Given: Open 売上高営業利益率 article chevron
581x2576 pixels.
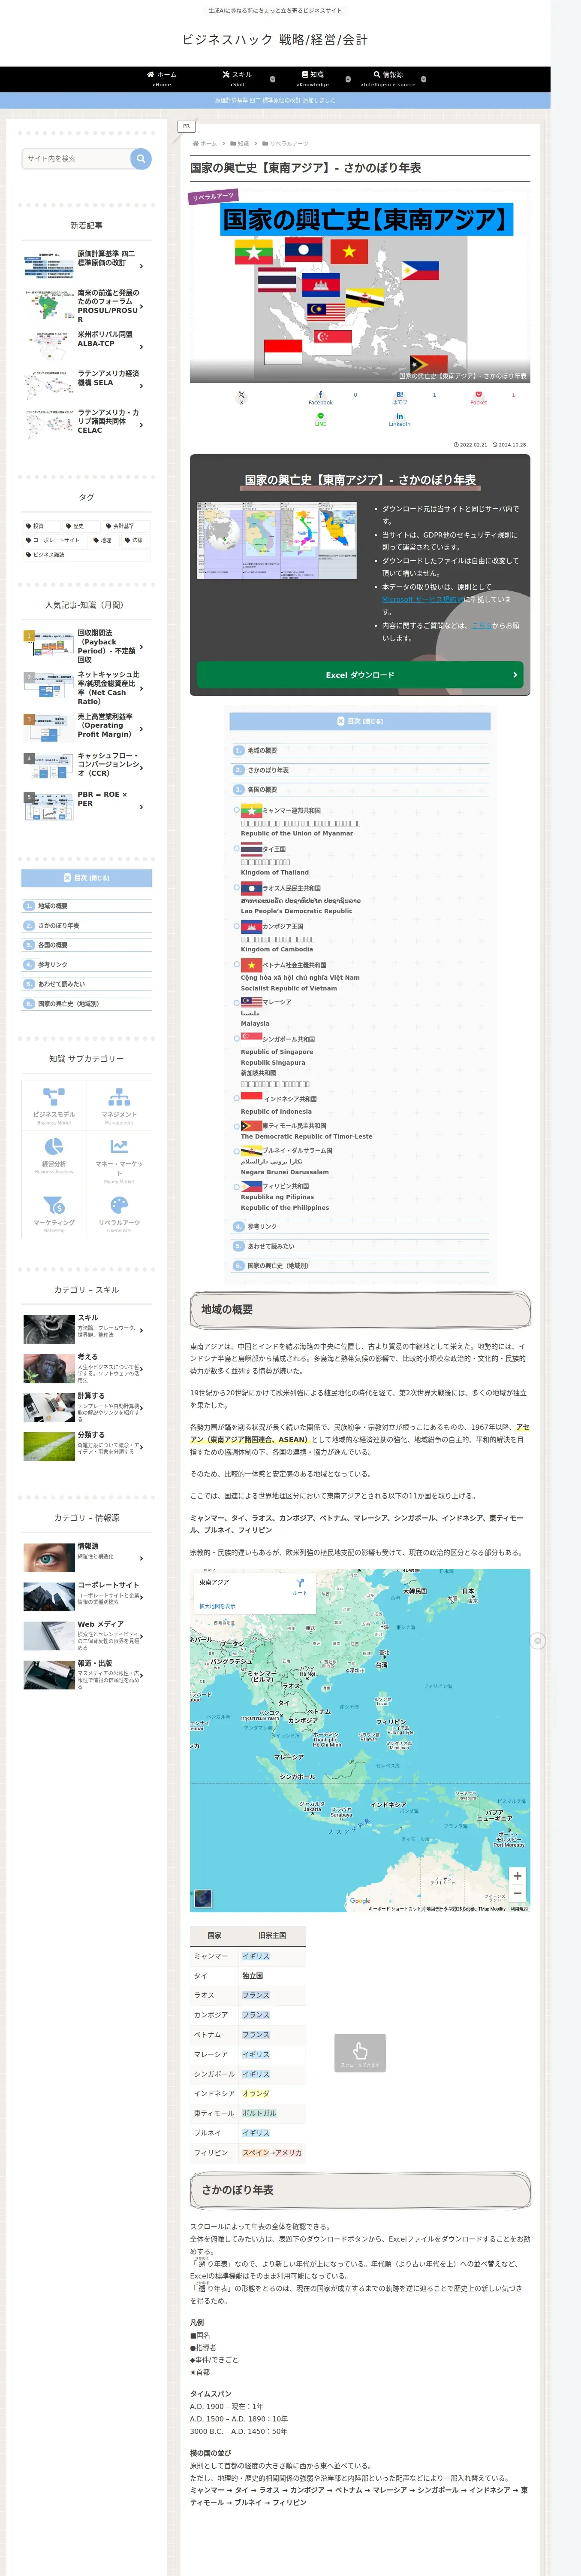Looking at the screenshot, I should [142, 729].
